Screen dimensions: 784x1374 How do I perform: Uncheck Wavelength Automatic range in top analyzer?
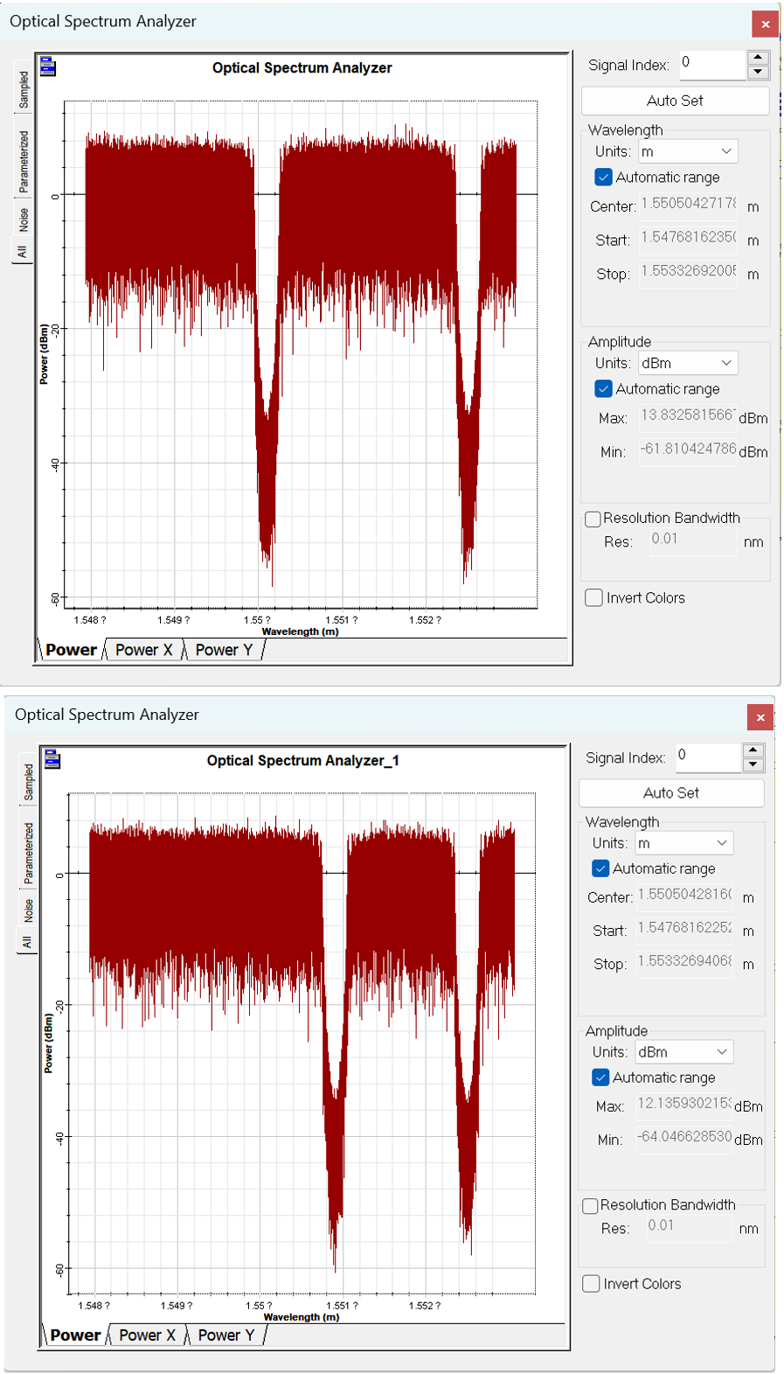[x=603, y=177]
